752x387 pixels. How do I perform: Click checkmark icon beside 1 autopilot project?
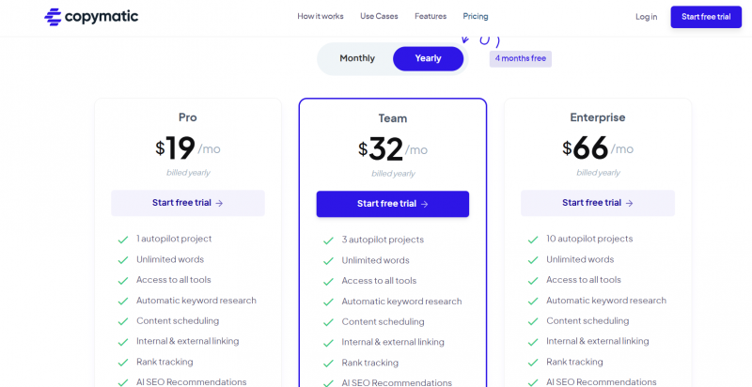[x=123, y=240]
